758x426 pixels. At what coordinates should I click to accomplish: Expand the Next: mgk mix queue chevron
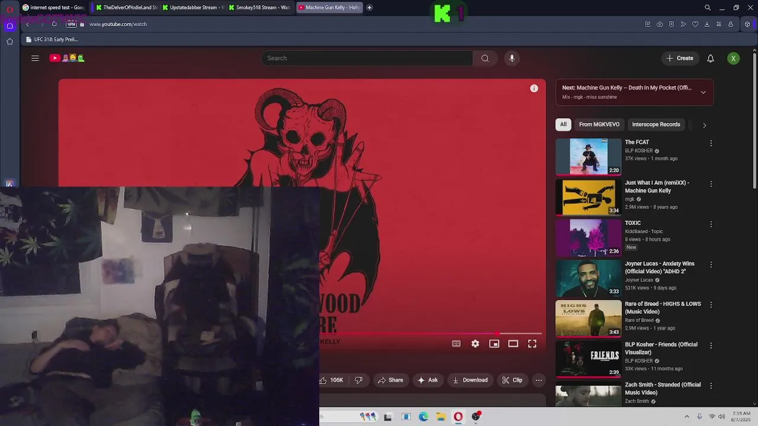point(703,92)
